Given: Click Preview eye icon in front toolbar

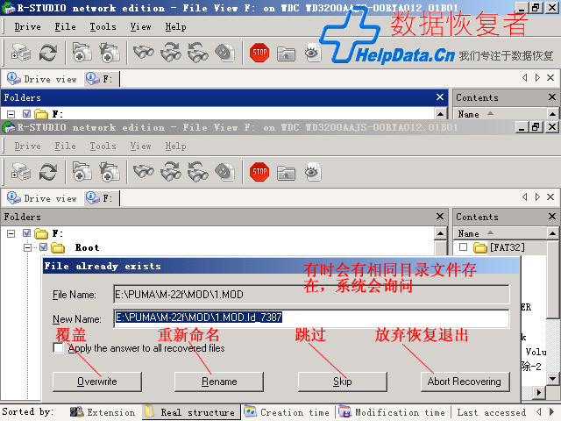Looking at the screenshot, I should [313, 172].
